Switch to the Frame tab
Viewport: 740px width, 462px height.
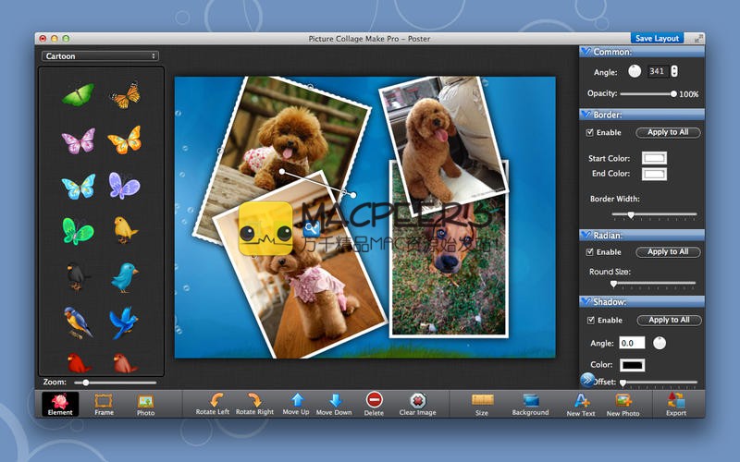point(104,404)
